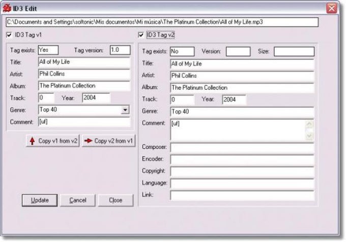346x242 pixels.
Task: Click the MP3 file path field
Action: tap(162, 22)
